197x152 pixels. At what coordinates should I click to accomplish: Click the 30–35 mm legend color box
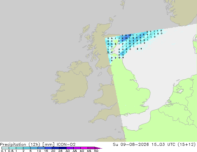coord(70,148)
